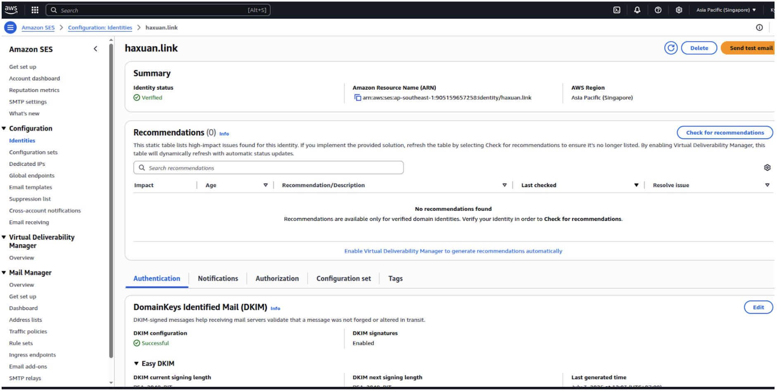
Task: Refresh the identity with circular arrow button
Action: [671, 48]
